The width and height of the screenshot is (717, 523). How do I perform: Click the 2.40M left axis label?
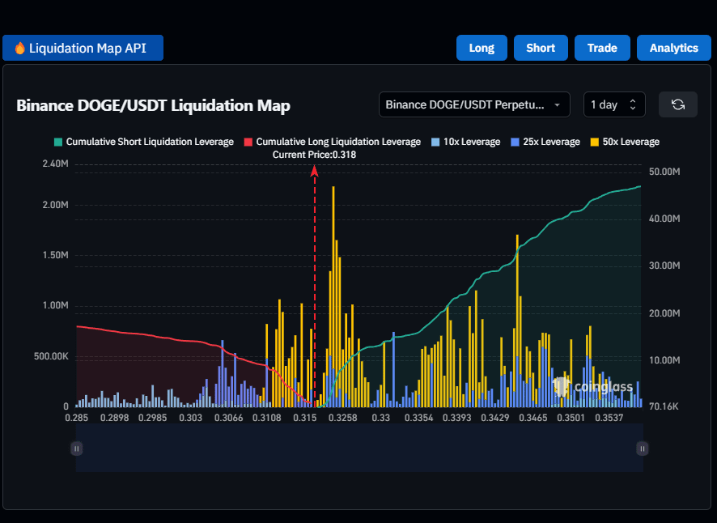[55, 164]
